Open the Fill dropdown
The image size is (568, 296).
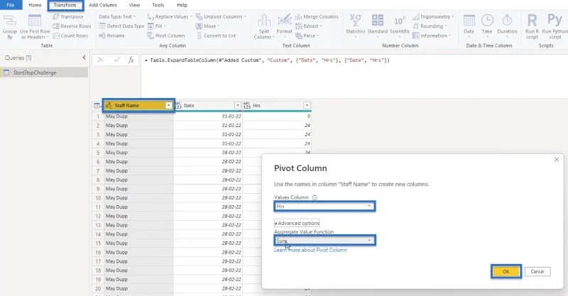tap(156, 26)
